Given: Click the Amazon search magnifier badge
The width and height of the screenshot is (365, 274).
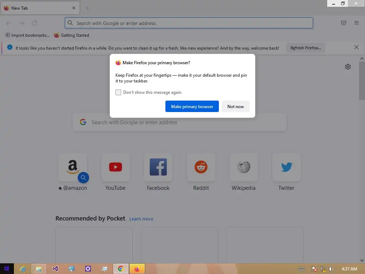Looking at the screenshot, I should [x=83, y=178].
